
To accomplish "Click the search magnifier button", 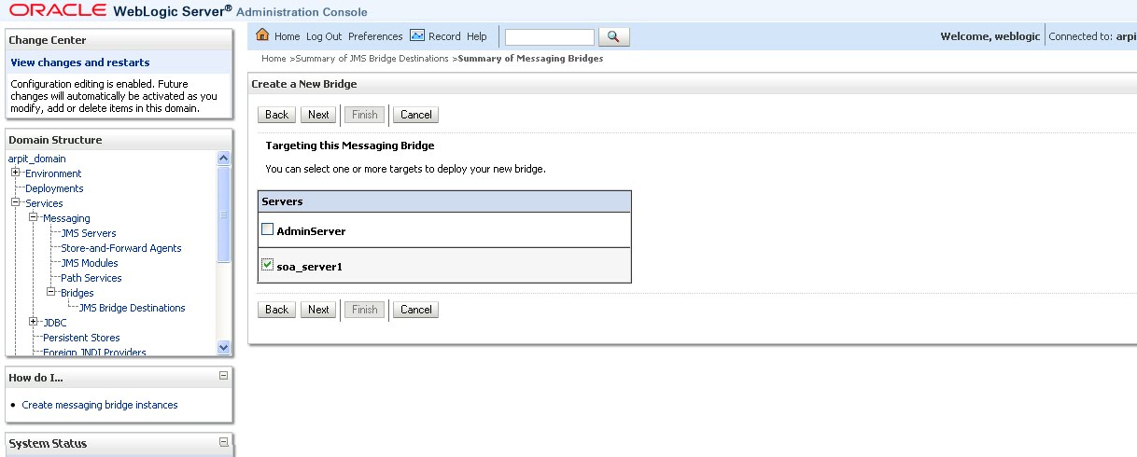I will coord(613,36).
